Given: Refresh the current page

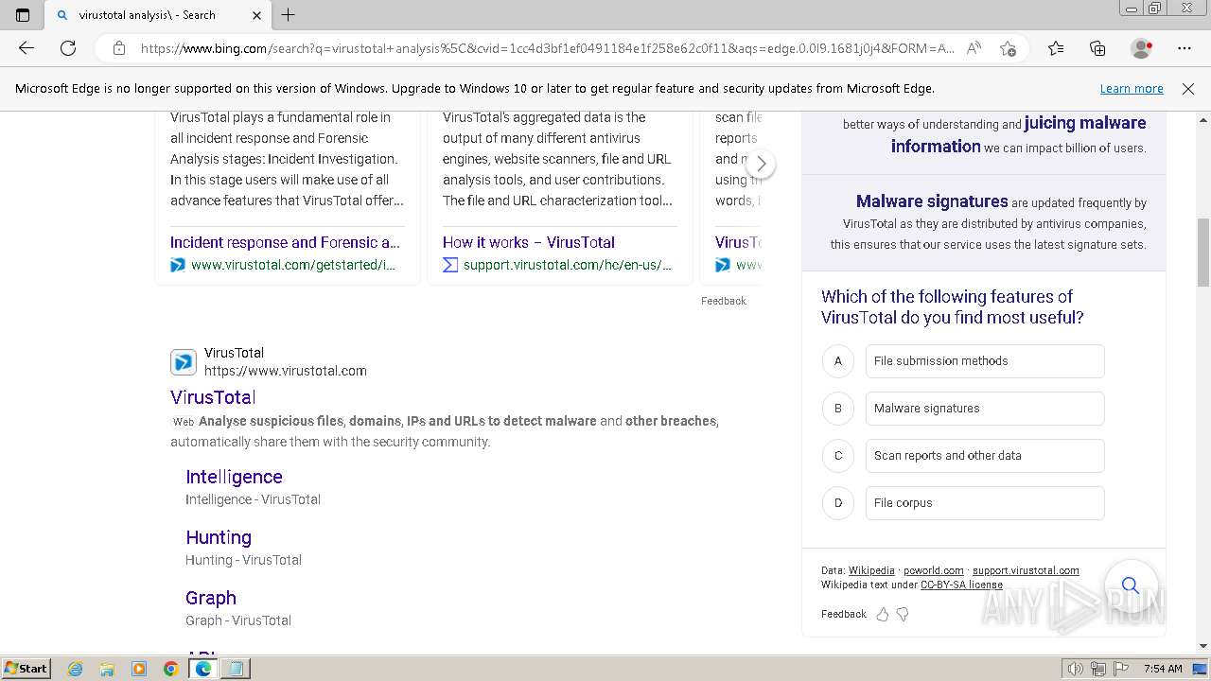Looking at the screenshot, I should pyautogui.click(x=68, y=48).
